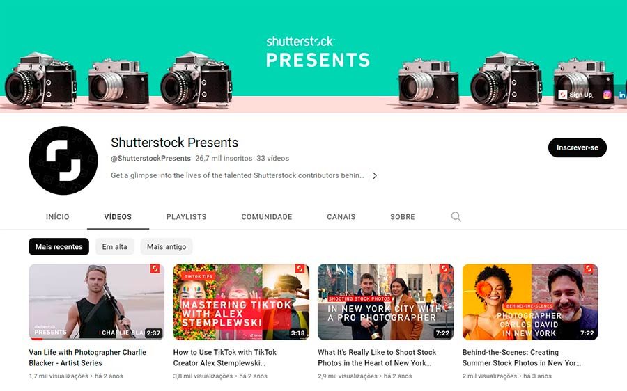The width and height of the screenshot is (627, 391).
Task: Select the Mais antigo filter chip
Action: coord(167,246)
